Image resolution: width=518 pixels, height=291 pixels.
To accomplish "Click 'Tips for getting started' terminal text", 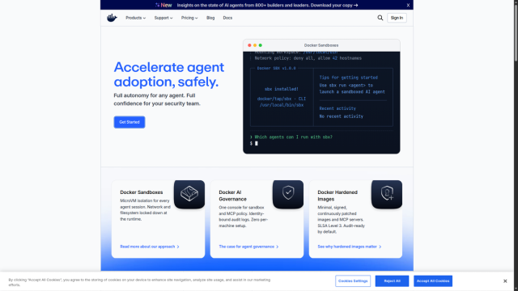I will pyautogui.click(x=349, y=78).
